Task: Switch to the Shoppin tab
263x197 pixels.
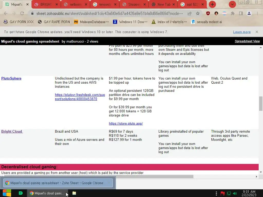Action: point(134,5)
